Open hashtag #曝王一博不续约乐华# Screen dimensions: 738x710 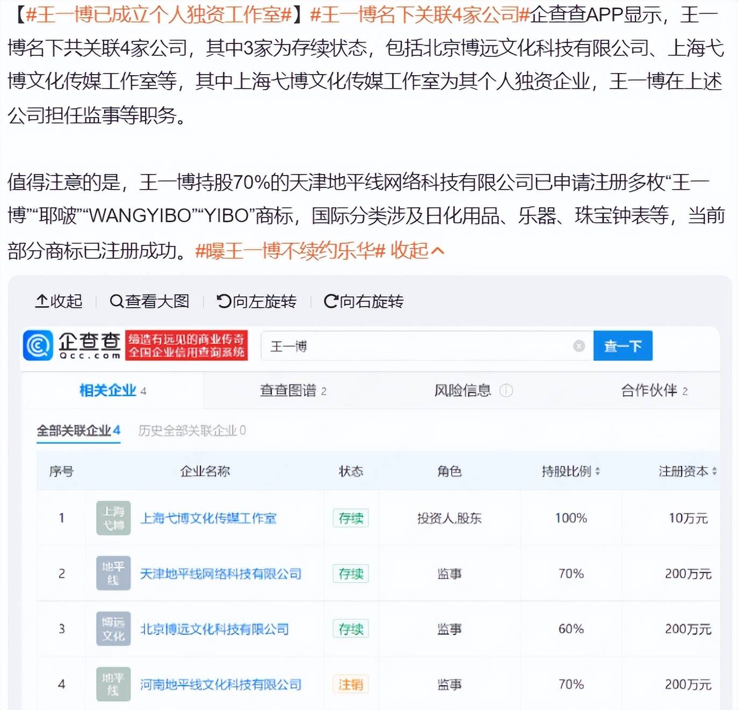coord(290,250)
